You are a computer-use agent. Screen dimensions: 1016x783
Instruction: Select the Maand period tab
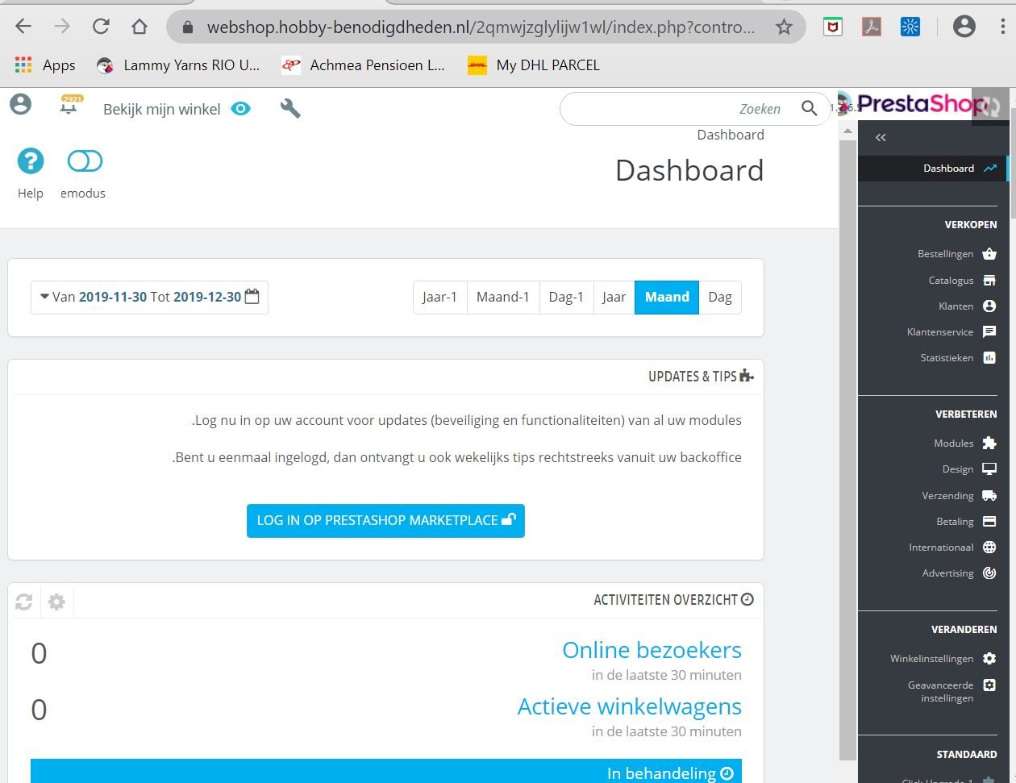coord(667,297)
